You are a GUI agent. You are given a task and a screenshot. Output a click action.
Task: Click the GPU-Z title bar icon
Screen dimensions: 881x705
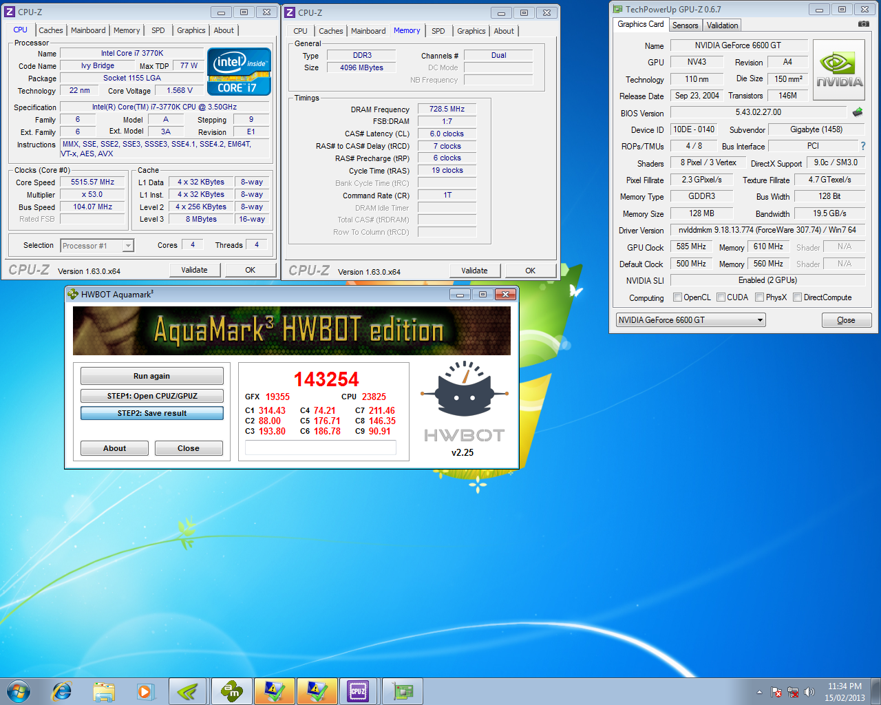coord(617,9)
